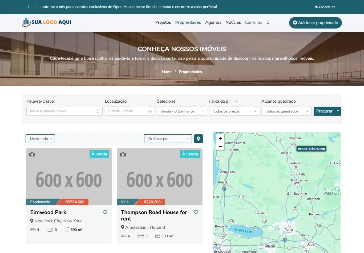Click the location pin beside Amsterdam, Holland
The height and width of the screenshot is (253, 364).
[x=123, y=227]
